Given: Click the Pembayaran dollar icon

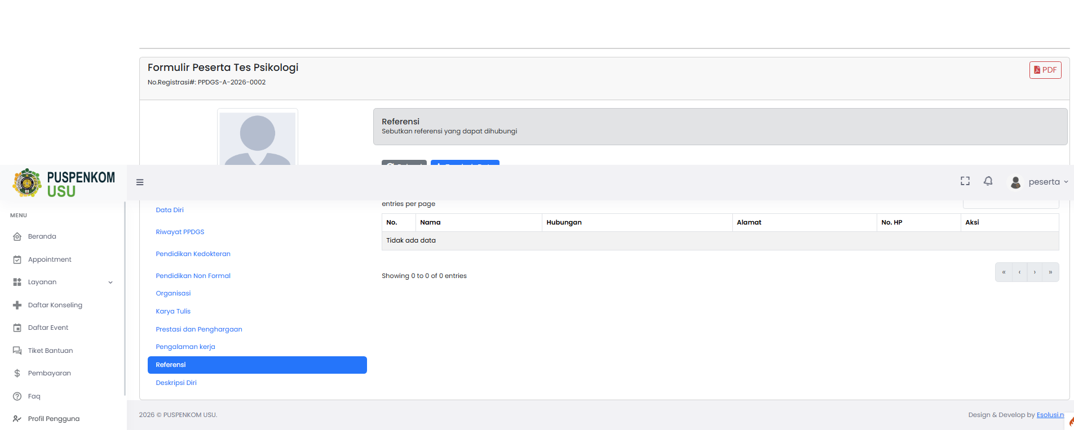Looking at the screenshot, I should 17,373.
